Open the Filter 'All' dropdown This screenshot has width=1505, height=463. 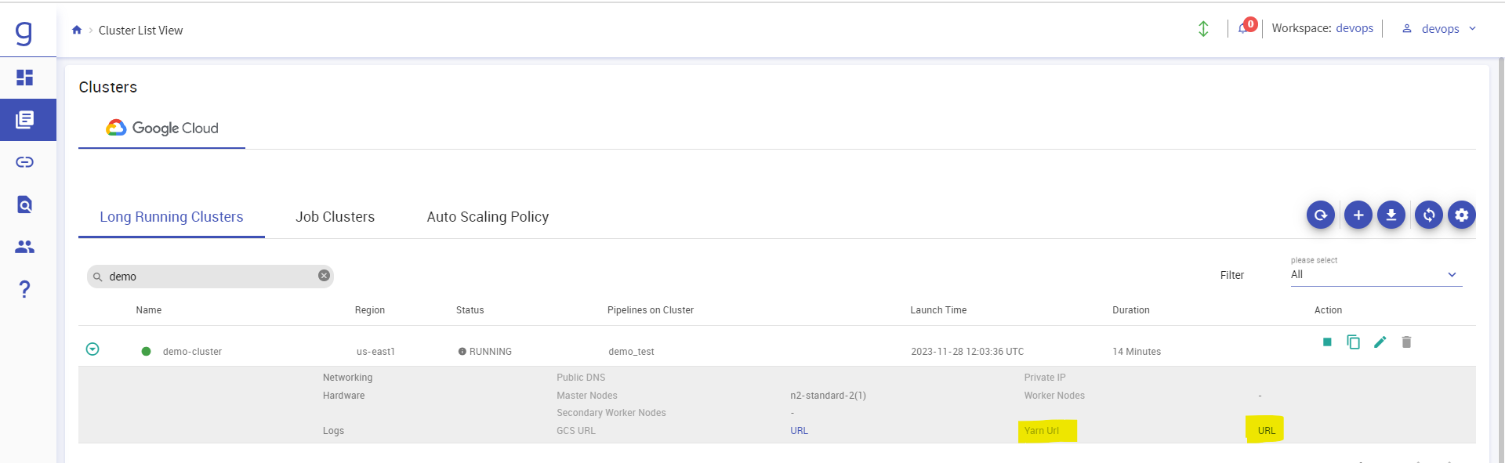click(x=1376, y=275)
